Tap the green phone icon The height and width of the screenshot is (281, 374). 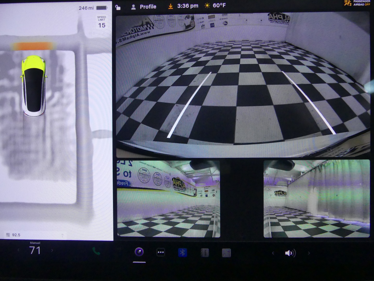96,251
